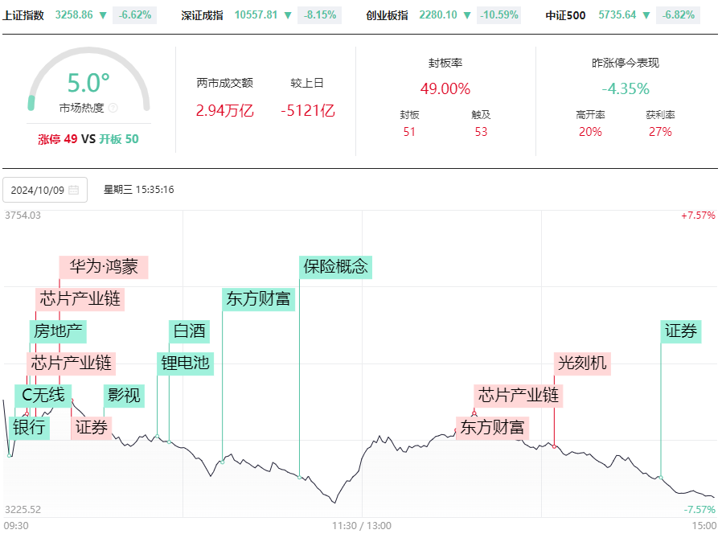Click the 深证成指 down arrow indicator

288,15
